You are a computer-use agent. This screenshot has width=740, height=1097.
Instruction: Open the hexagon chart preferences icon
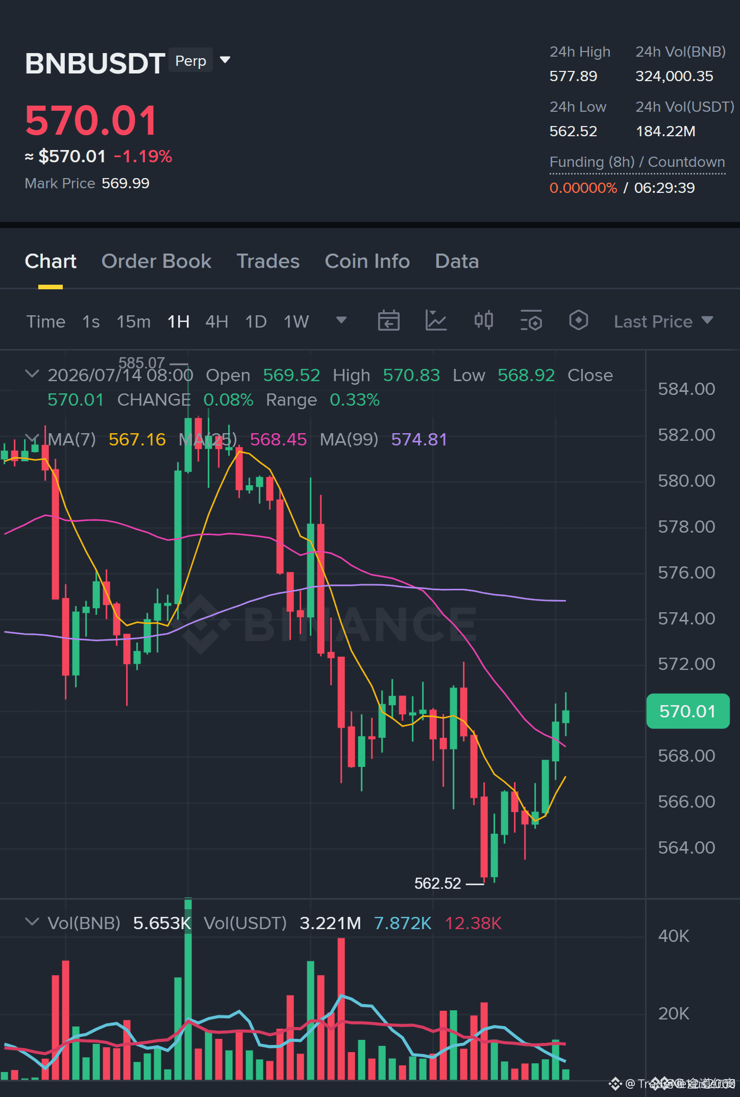point(578,320)
